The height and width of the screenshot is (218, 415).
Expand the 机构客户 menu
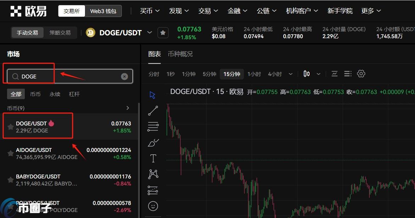click(x=302, y=11)
